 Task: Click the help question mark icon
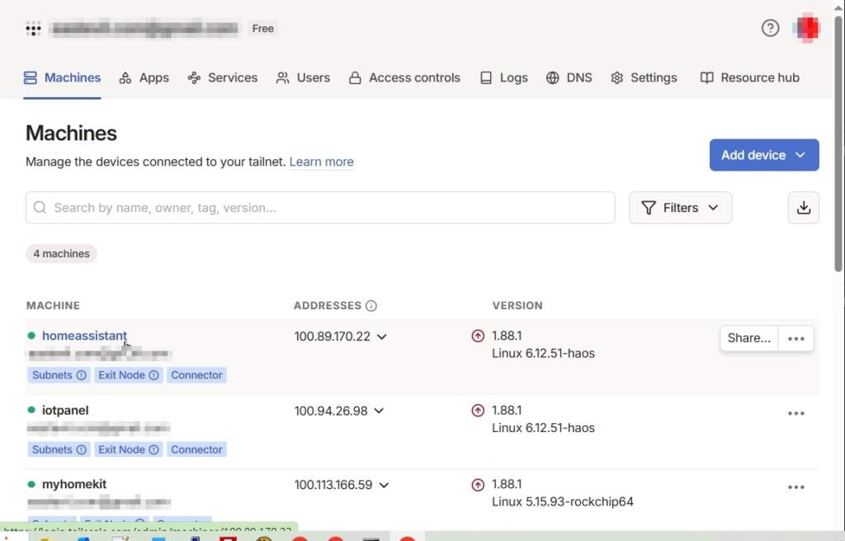click(770, 28)
